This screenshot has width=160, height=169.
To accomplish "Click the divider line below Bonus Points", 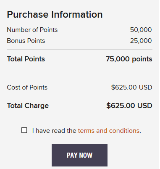I will coord(79,49).
